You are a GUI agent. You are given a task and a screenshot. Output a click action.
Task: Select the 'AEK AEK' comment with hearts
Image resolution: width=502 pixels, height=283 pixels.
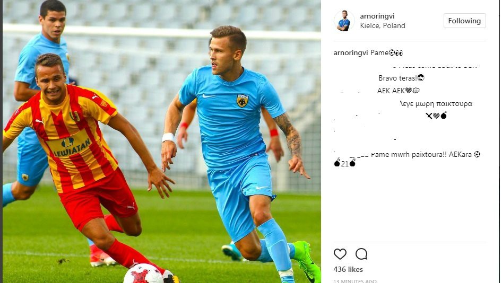[x=399, y=91]
